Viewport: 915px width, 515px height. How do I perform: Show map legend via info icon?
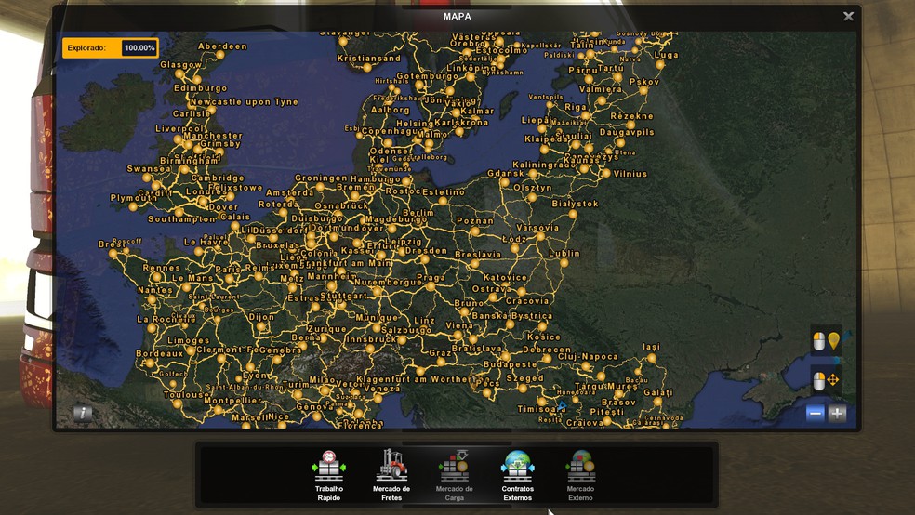[83, 413]
